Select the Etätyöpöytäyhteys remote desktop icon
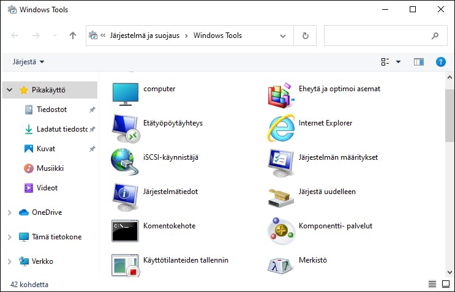455x292 pixels. point(126,129)
